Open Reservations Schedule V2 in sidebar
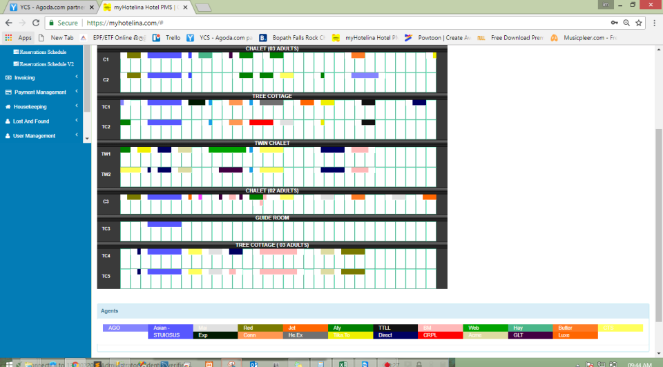 point(44,64)
